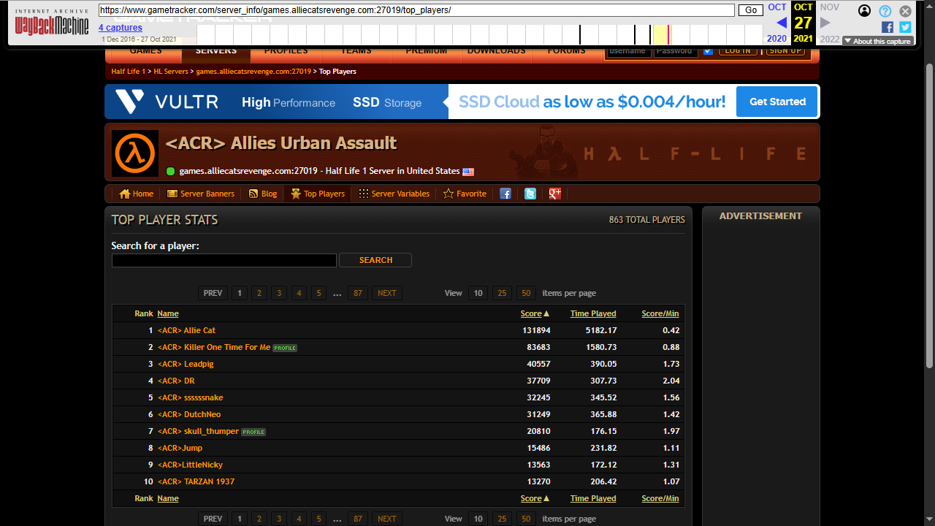Add server to Favorite

coord(465,194)
